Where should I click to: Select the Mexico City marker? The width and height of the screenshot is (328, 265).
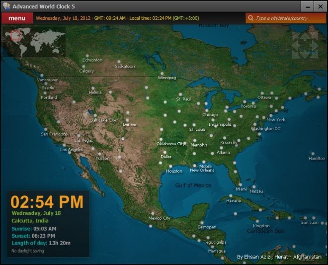(x=153, y=213)
